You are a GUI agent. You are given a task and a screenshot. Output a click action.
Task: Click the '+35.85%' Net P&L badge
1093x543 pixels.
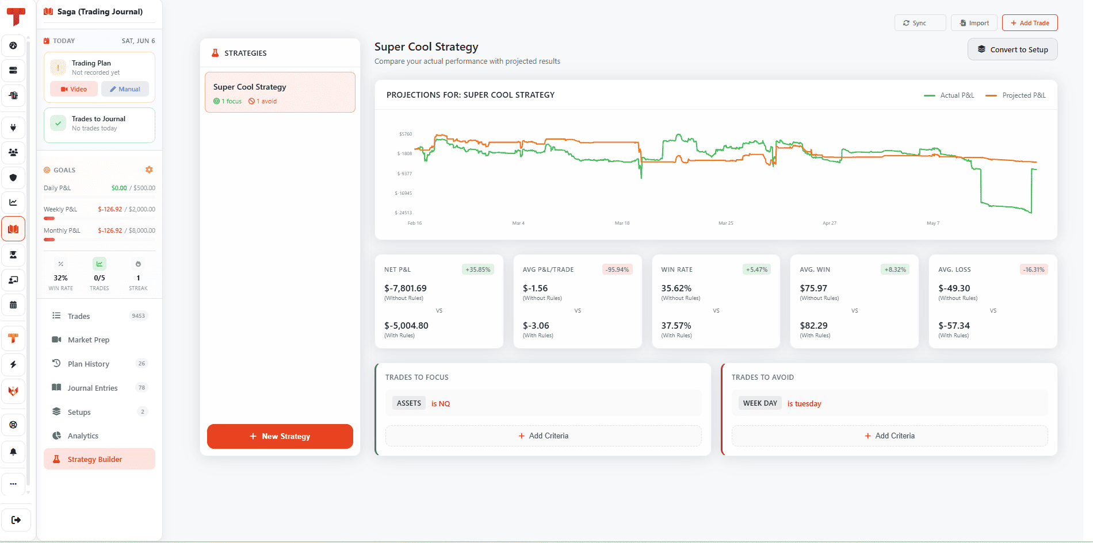click(478, 269)
